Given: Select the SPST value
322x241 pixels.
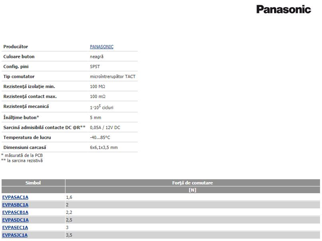Looking at the screenshot, I should pos(95,67).
